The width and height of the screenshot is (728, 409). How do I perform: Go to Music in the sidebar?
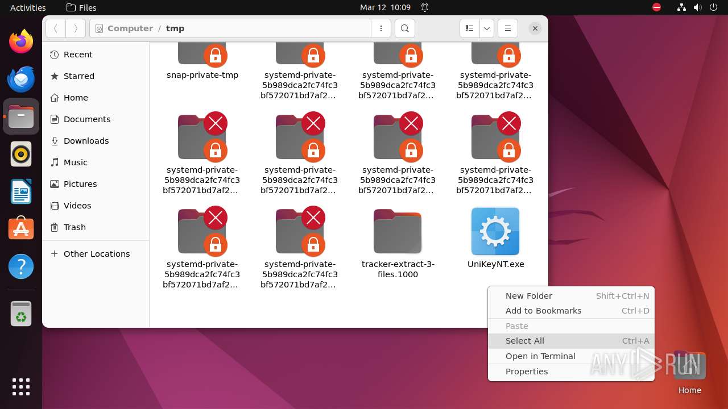[x=96, y=162]
